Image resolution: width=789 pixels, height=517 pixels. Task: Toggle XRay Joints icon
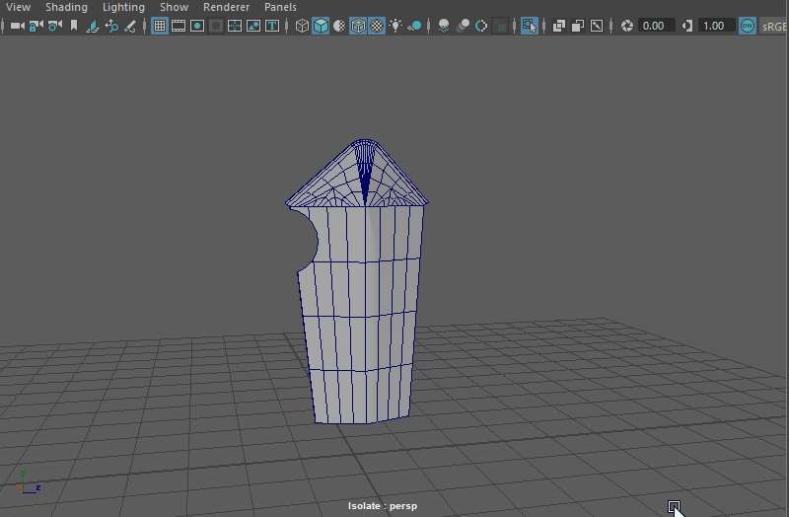click(597, 26)
